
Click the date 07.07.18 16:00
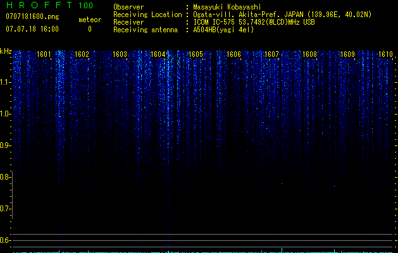pos(32,29)
